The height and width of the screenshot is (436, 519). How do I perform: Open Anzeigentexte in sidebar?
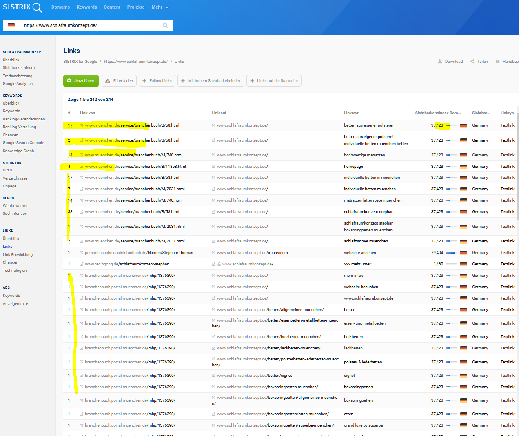click(x=16, y=304)
